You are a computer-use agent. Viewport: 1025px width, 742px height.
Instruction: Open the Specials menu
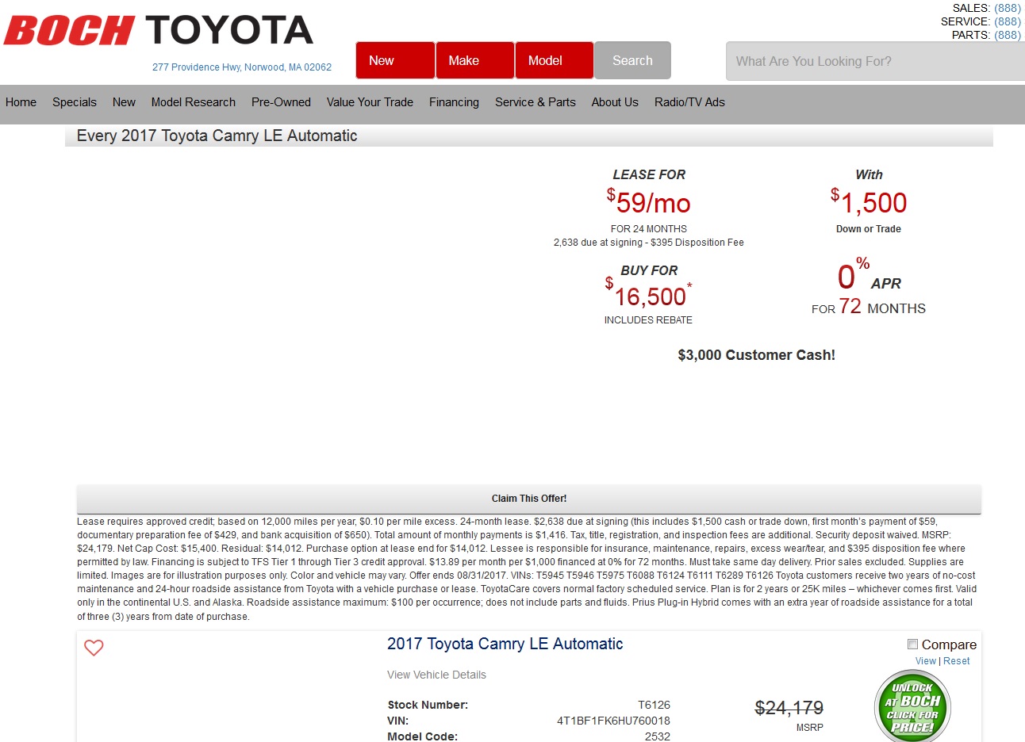pos(75,102)
